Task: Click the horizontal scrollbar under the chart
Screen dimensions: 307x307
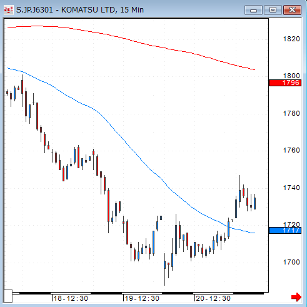Action: pyautogui.click(x=138, y=293)
